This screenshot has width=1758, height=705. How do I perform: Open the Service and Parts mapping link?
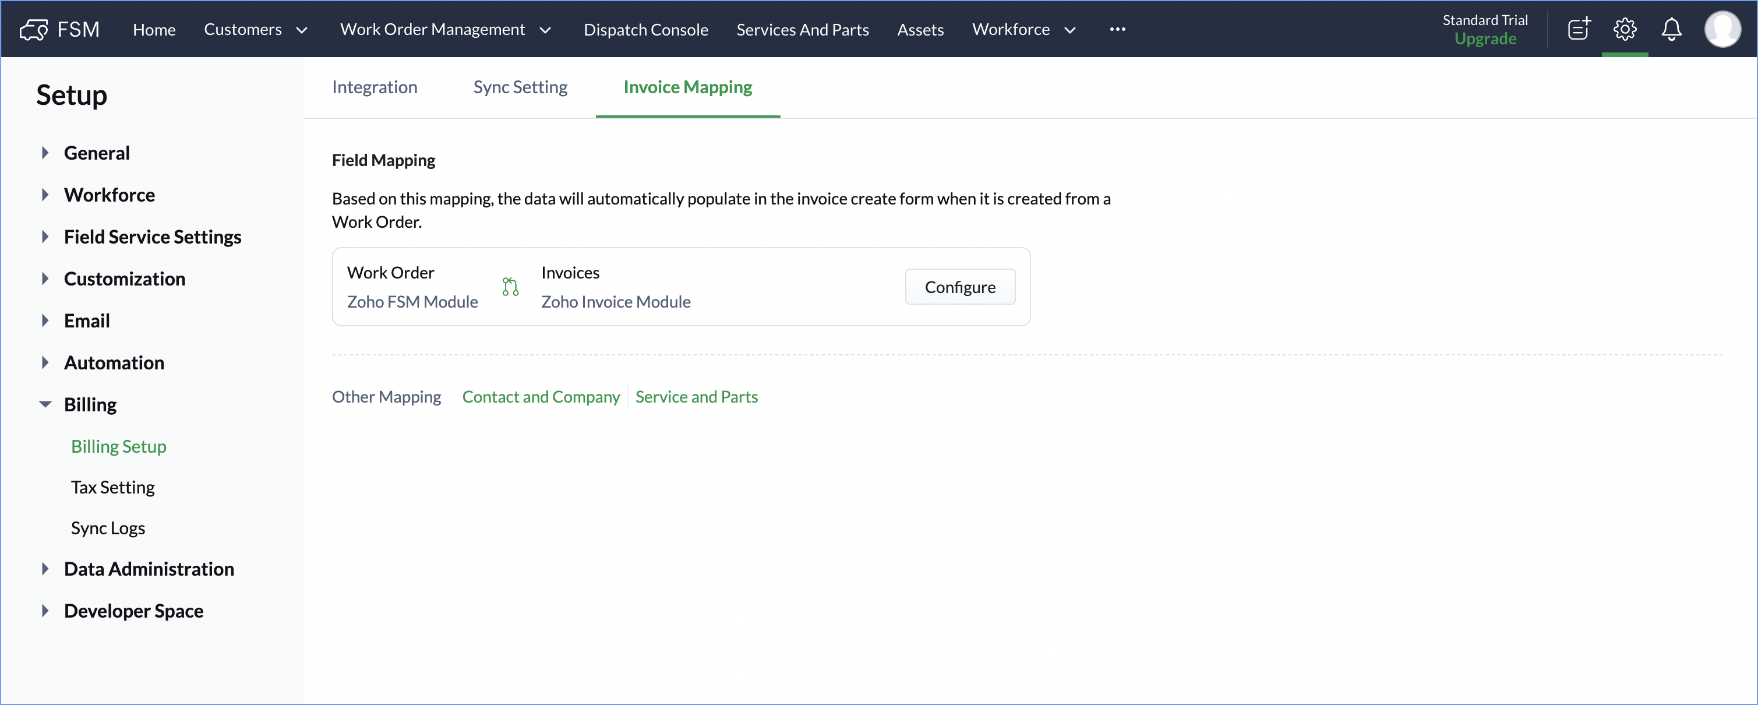tap(696, 397)
